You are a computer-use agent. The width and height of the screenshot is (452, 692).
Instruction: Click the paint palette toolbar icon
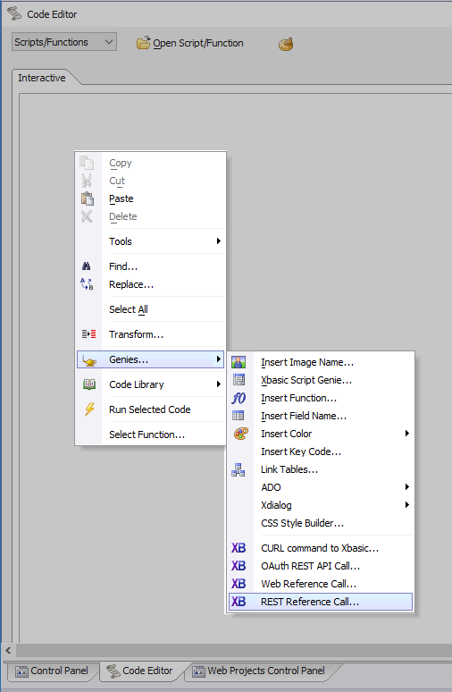286,44
